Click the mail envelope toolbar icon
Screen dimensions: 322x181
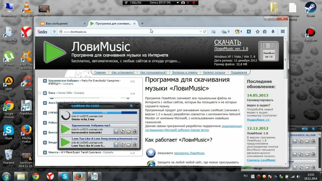(213, 32)
